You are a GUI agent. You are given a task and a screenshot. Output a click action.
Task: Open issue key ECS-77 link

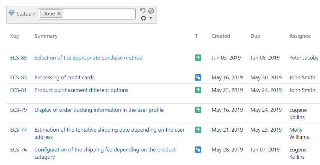(x=18, y=130)
